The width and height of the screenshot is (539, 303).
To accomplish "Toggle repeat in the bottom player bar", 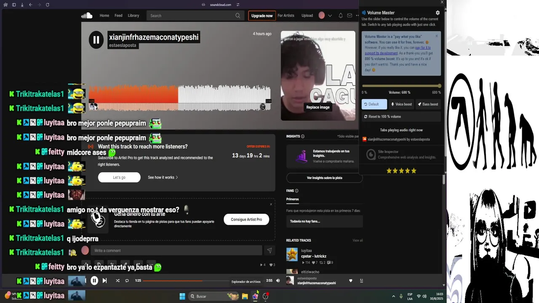I will tap(127, 281).
